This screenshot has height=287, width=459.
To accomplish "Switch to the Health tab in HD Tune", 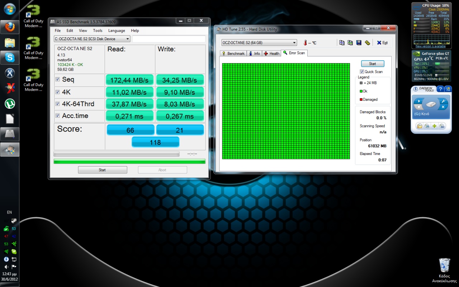I will pos(271,53).
